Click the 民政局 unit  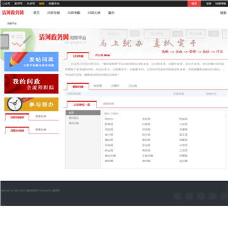109,129
